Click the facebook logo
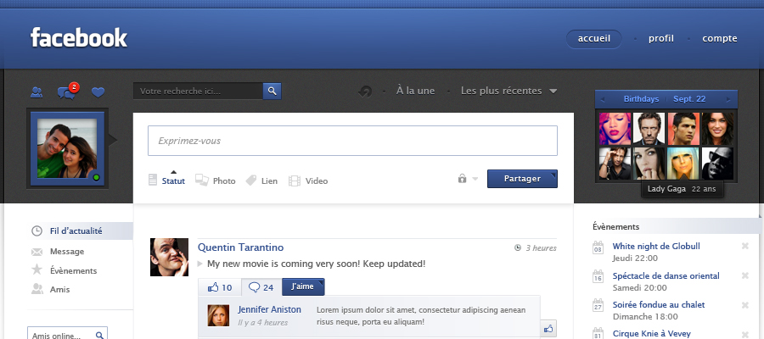The image size is (764, 339). (x=79, y=37)
